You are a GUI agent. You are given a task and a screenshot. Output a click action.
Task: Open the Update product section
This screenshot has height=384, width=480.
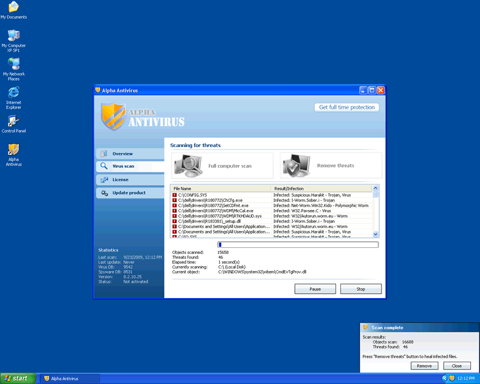[x=129, y=193]
